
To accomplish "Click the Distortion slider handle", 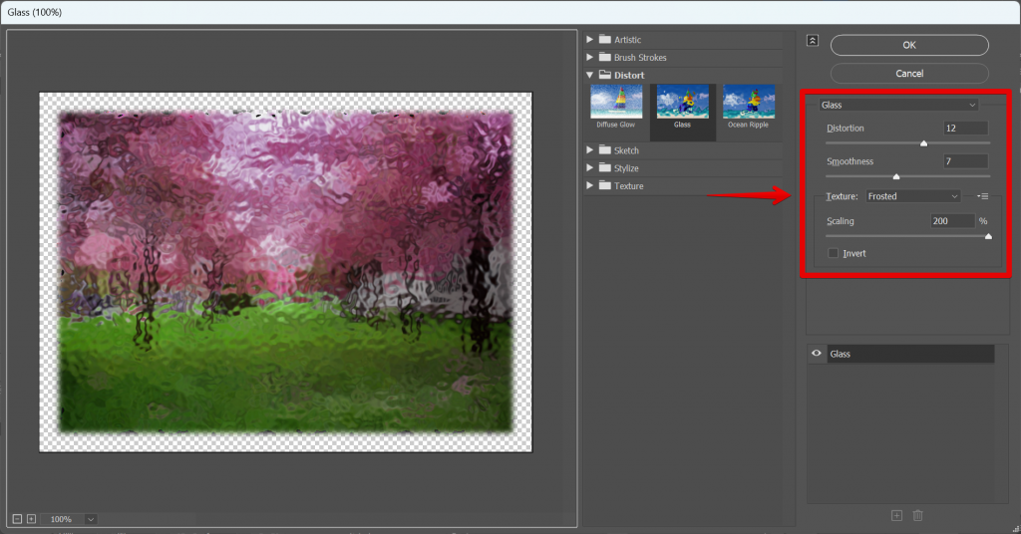I will (923, 143).
